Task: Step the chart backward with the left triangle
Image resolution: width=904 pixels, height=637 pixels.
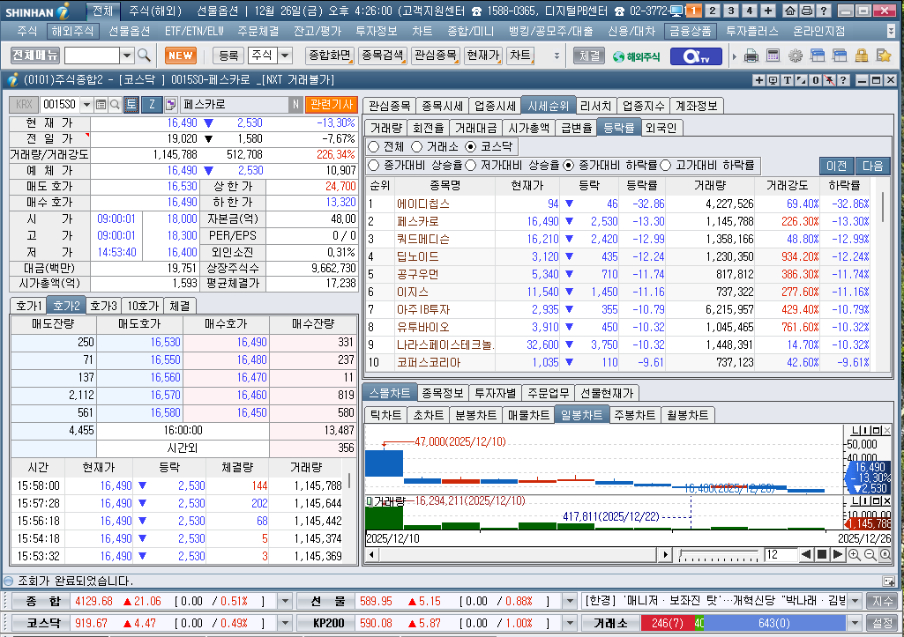Action: coord(807,555)
